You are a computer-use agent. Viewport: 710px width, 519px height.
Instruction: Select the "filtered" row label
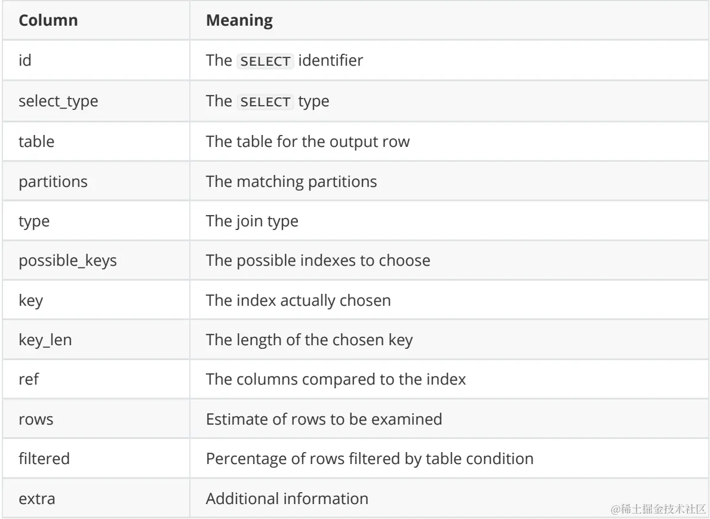[45, 459]
